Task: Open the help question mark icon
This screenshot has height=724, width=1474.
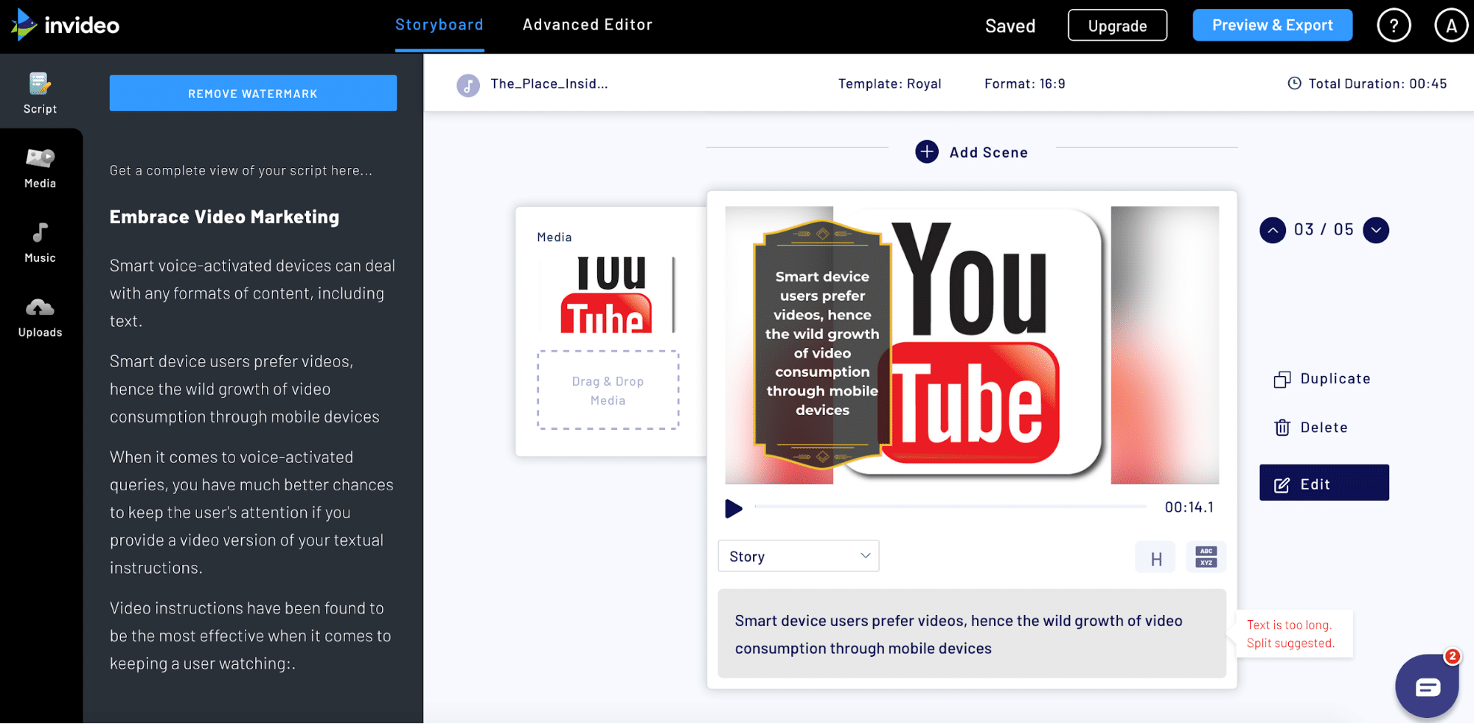Action: 1394,26
